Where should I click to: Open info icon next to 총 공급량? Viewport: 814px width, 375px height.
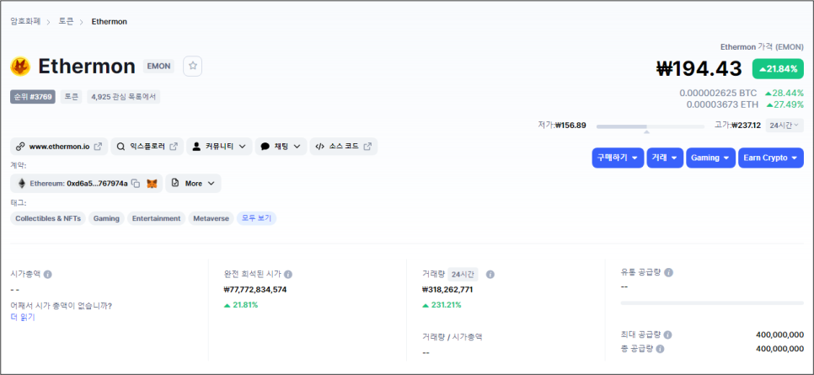point(660,349)
